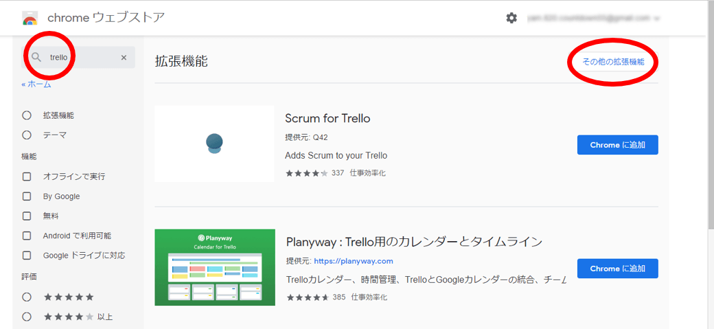Click the Scrum for Trello extension icon
Screen dimensions: 714x329
[x=214, y=144]
